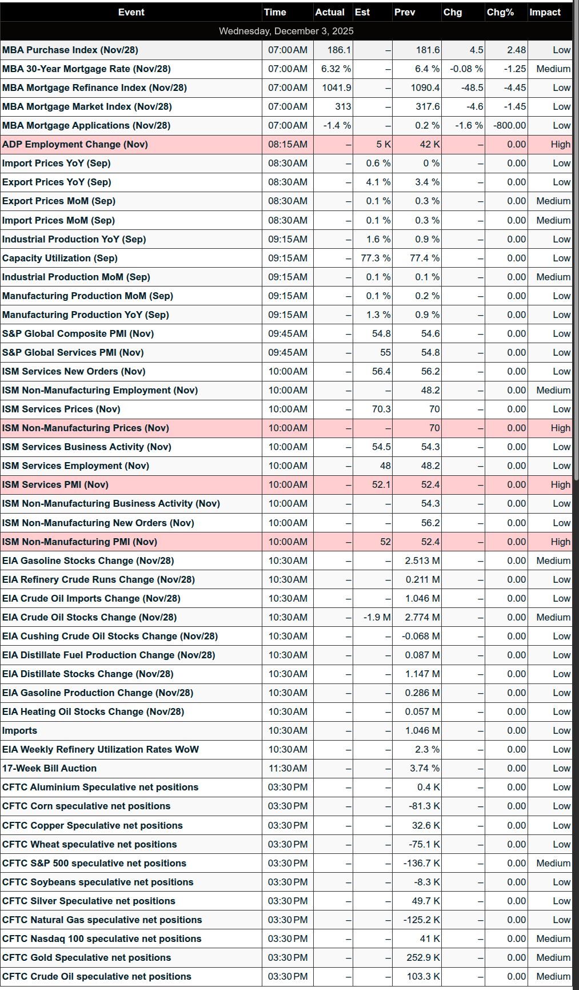Click Capacity Utilization (Sep) event name
The width and height of the screenshot is (579, 990).
[59, 259]
